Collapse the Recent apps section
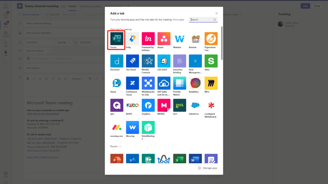 point(116,146)
